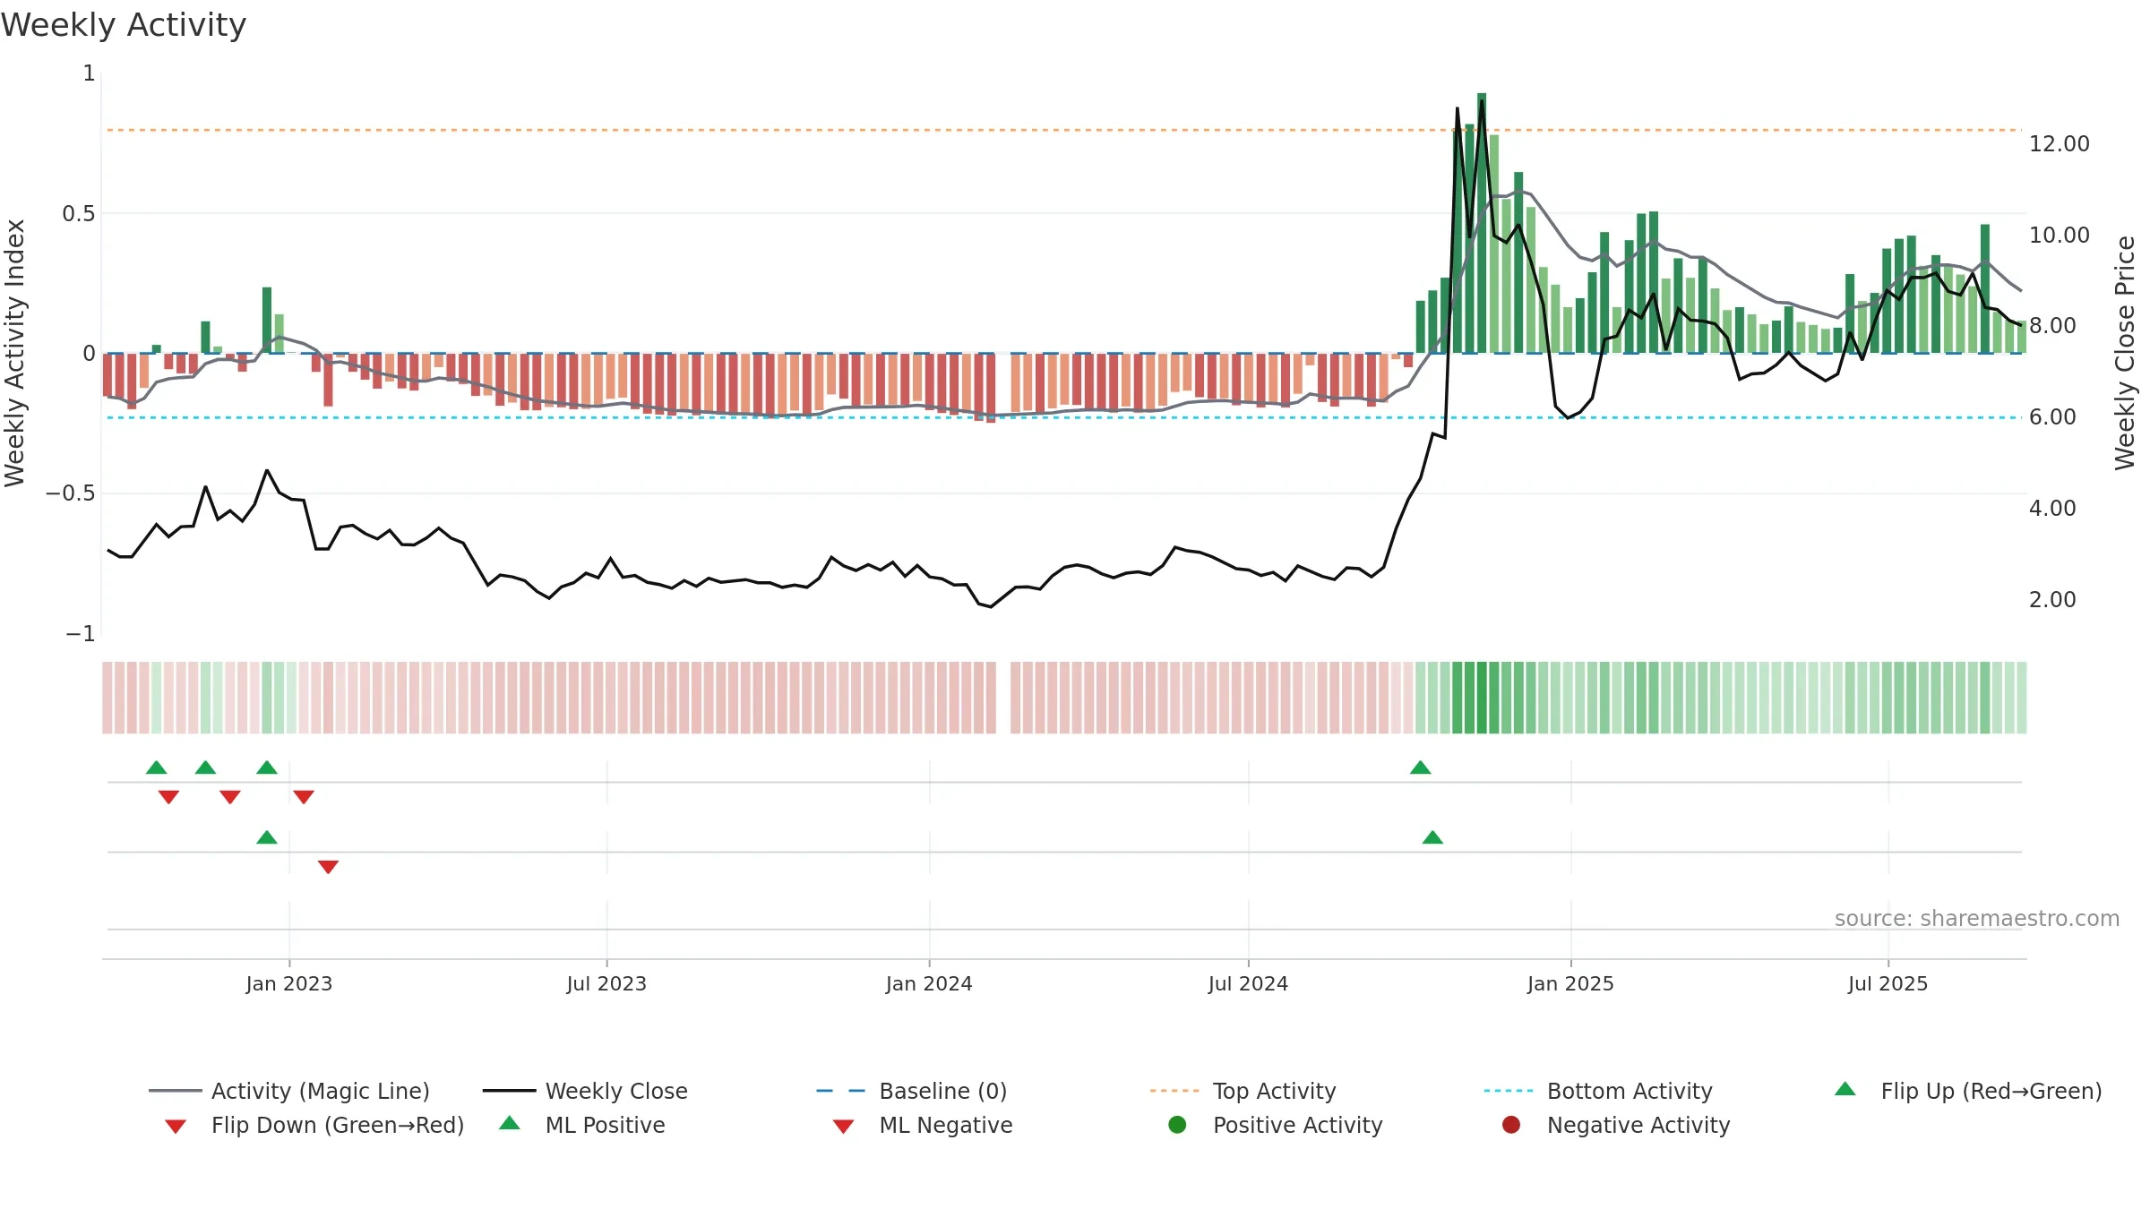Select the ML Positive marker in October 2024
Viewport: 2150px width, 1209px height.
tap(1432, 837)
